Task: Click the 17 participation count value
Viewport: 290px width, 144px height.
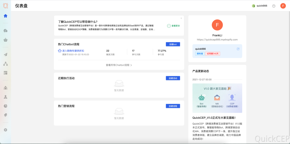Action: point(133,51)
